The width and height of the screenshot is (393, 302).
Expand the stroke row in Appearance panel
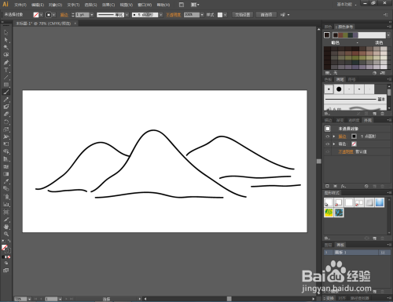[334, 136]
